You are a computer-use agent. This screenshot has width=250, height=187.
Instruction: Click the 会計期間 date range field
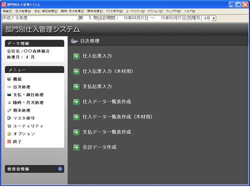(x=142, y=18)
